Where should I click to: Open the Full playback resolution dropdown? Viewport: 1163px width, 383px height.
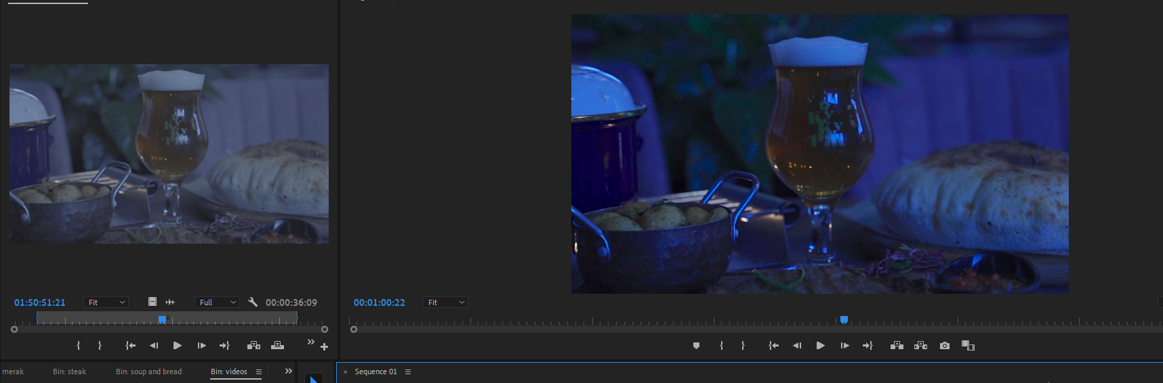(x=217, y=302)
